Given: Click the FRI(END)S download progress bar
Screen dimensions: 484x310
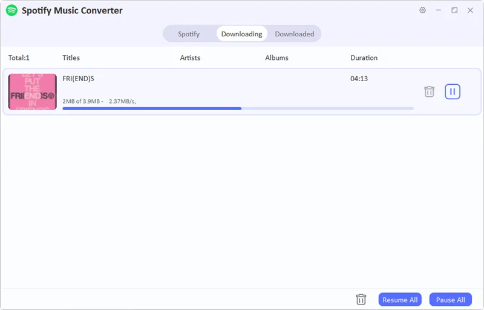Looking at the screenshot, I should [x=238, y=108].
